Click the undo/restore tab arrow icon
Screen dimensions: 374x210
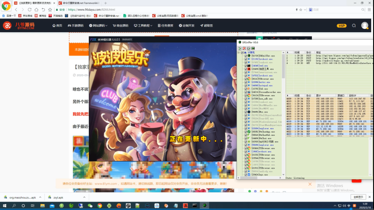tap(43, 9)
